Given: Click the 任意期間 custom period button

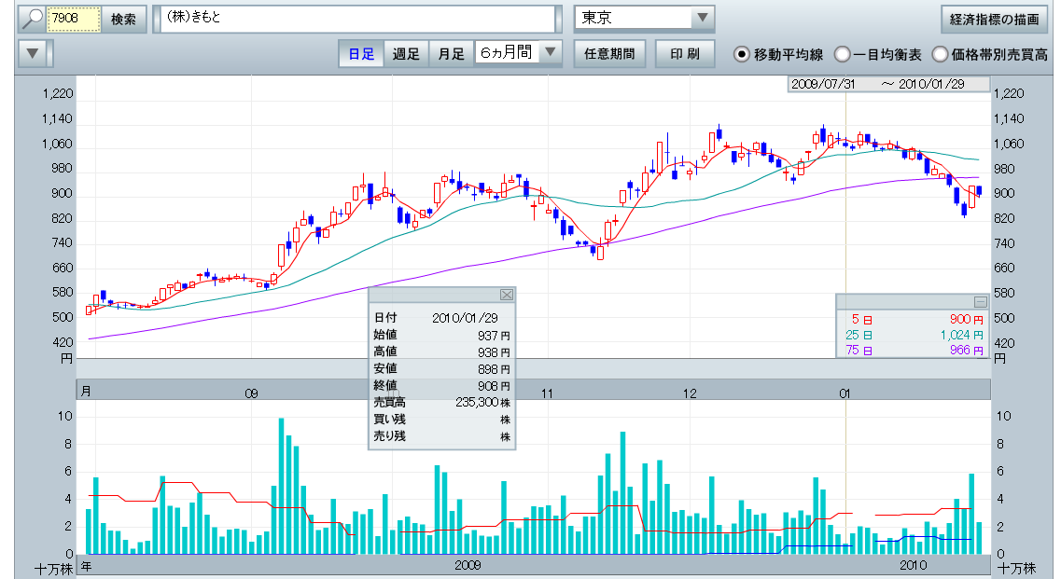Looking at the screenshot, I should click(609, 54).
